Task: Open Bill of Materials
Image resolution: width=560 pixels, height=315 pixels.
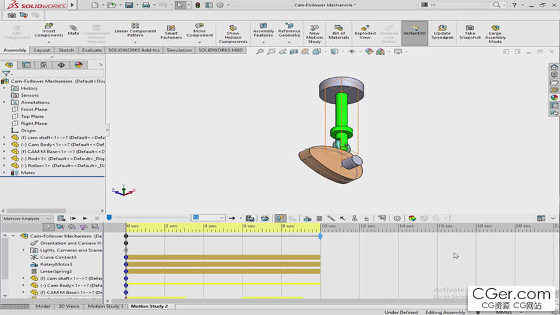Action: tap(338, 32)
